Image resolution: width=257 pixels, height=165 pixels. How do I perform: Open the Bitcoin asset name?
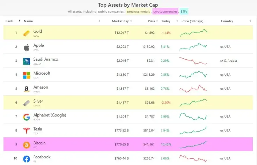39,143
